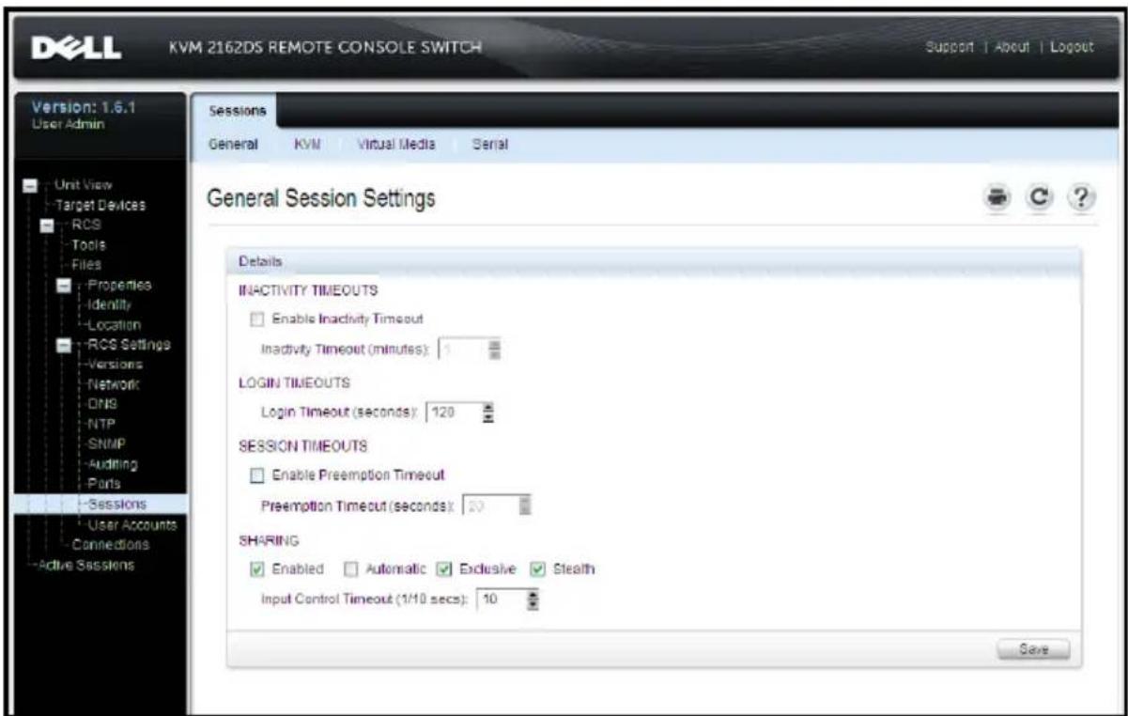Open SNMP settings in the tree
Screen dimensions: 1128x716
point(106,444)
